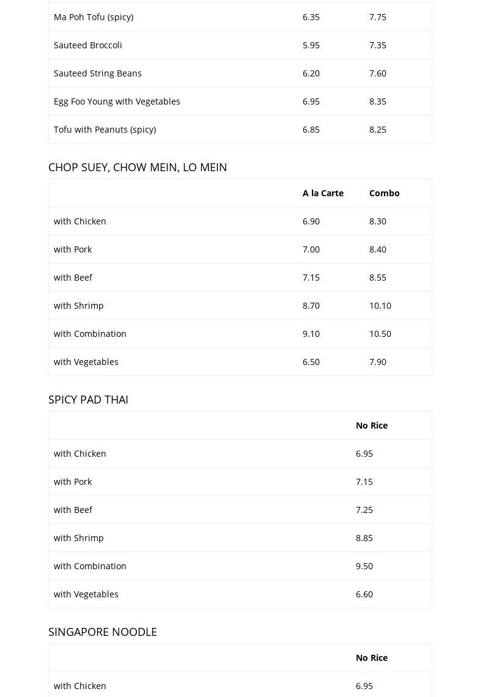Image resolution: width=480 pixels, height=697 pixels.
Task: Click Tofu with Peanuts (spicy) entry
Action: (105, 130)
